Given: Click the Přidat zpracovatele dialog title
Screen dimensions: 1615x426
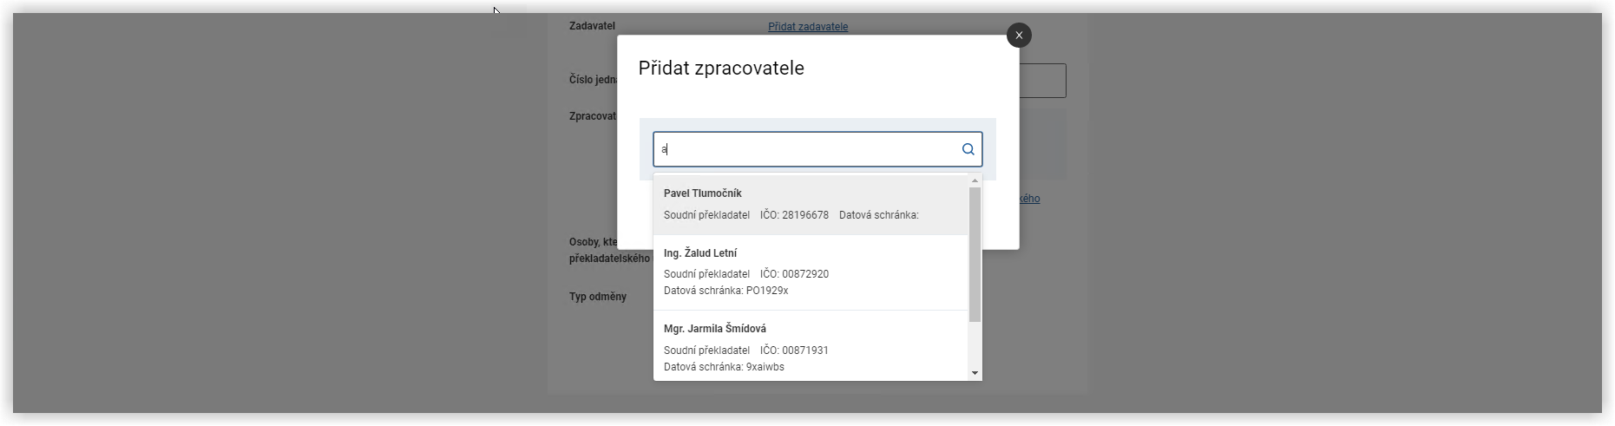Looking at the screenshot, I should tap(721, 69).
